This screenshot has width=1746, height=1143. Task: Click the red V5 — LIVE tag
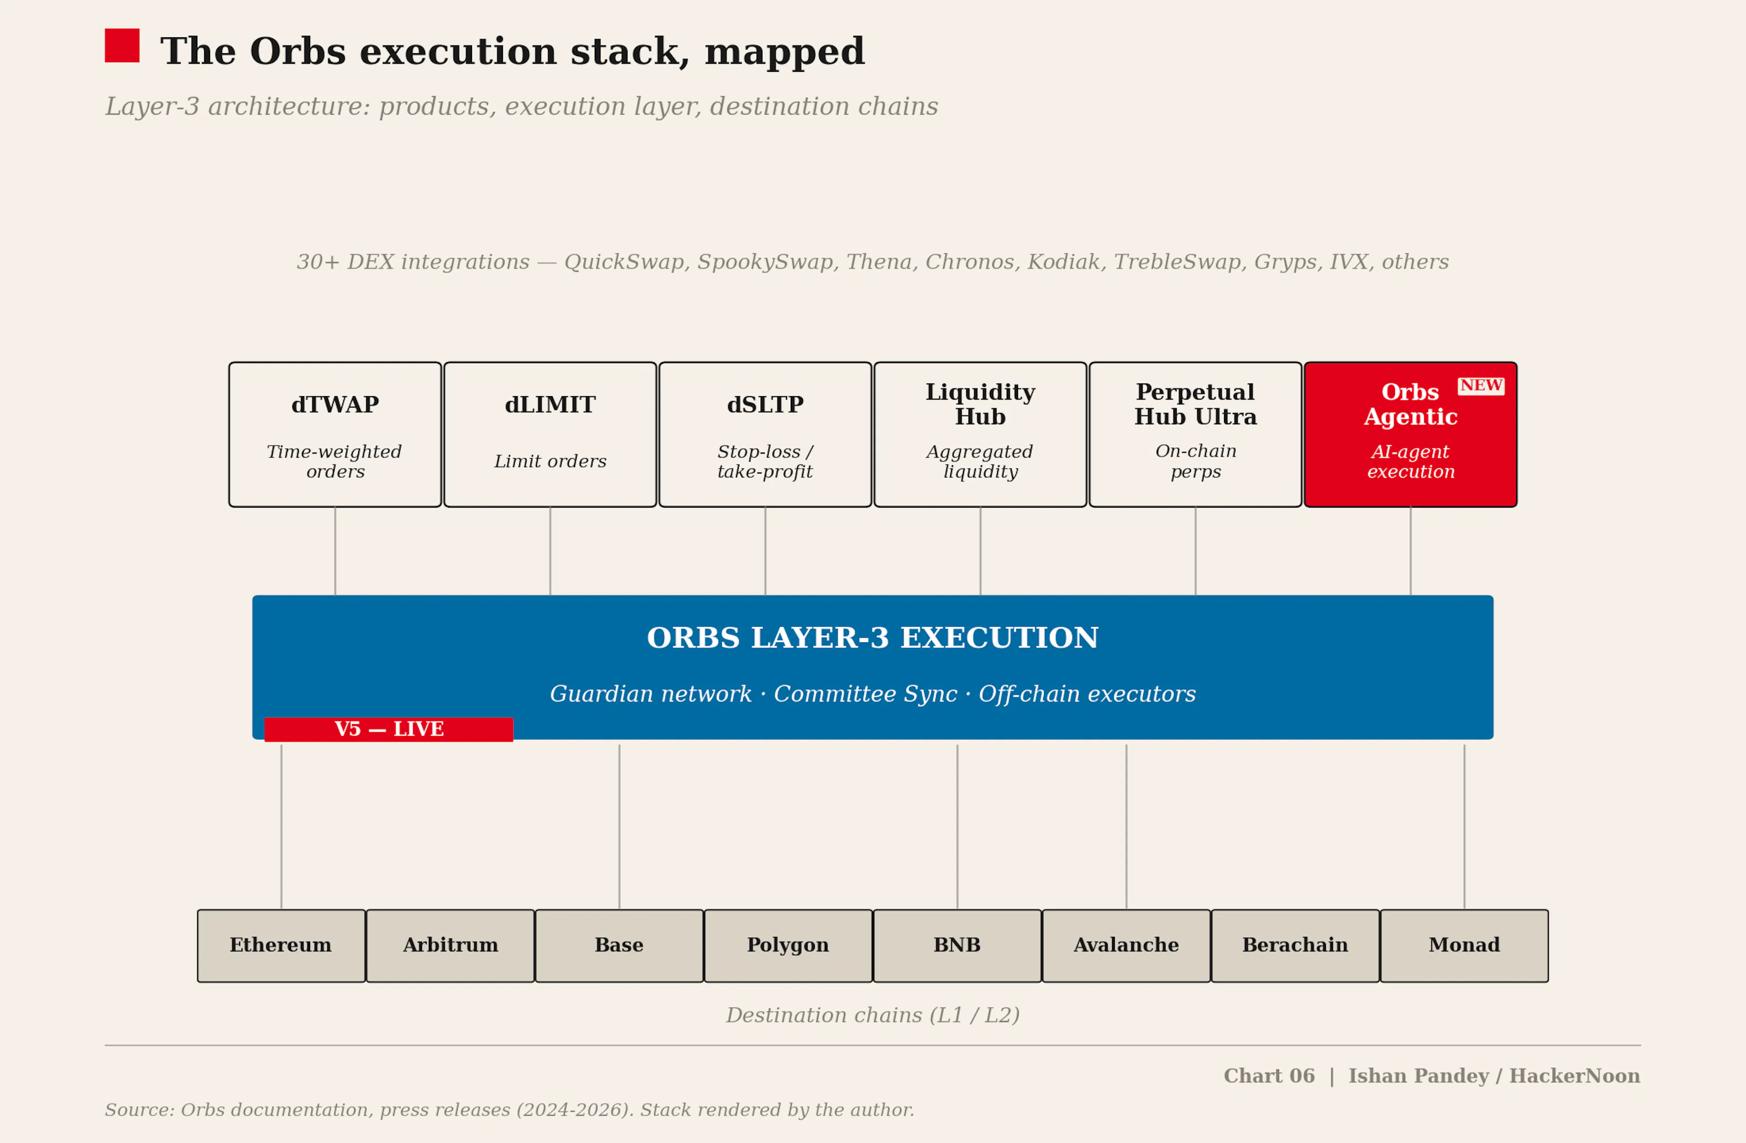[x=389, y=729]
